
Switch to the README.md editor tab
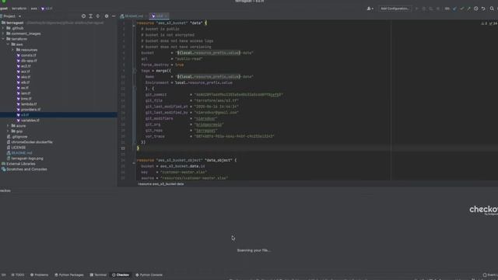134,16
